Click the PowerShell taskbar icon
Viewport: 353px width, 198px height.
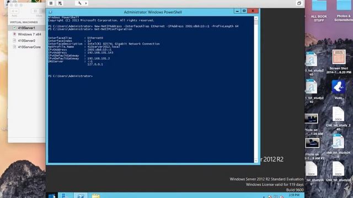click(81, 196)
